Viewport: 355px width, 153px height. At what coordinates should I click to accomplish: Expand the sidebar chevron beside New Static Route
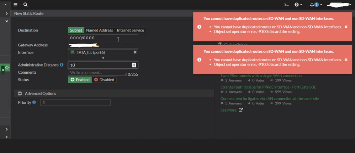[x=7, y=13]
